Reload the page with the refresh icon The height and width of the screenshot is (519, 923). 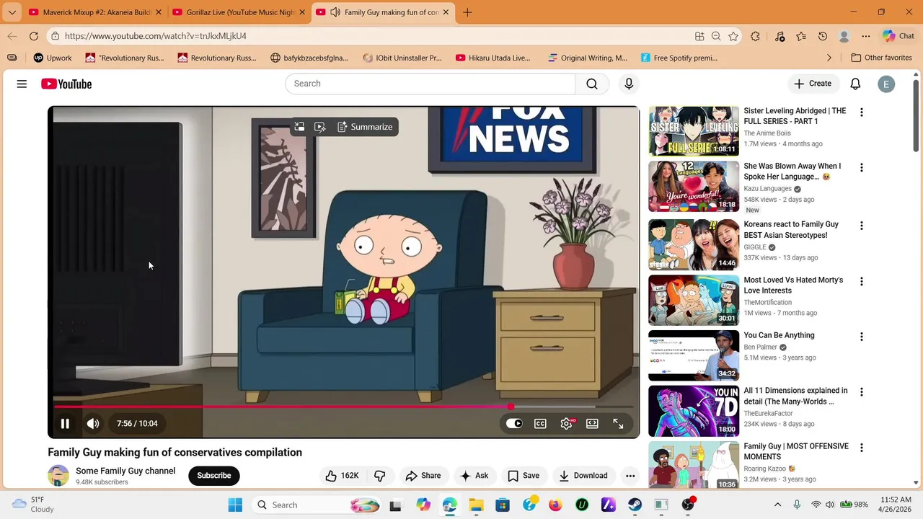34,36
